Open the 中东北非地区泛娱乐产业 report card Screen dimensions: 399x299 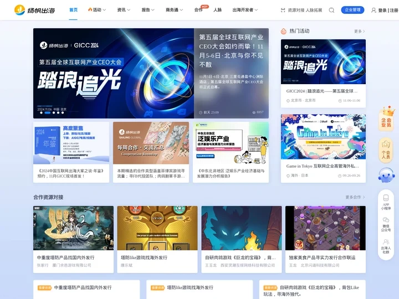pos(231,152)
